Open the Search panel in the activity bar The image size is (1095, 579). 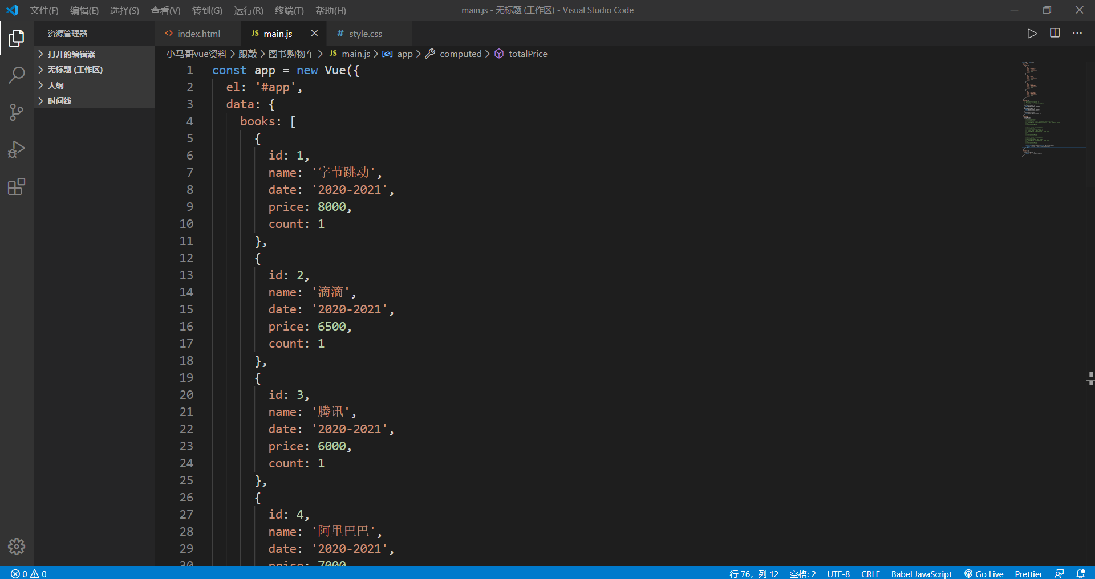tap(17, 75)
